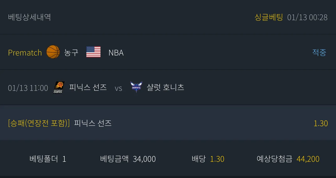The image size is (336, 178).
Task: Select the 피닉스 선즈 team name in matchup
Action: point(88,87)
